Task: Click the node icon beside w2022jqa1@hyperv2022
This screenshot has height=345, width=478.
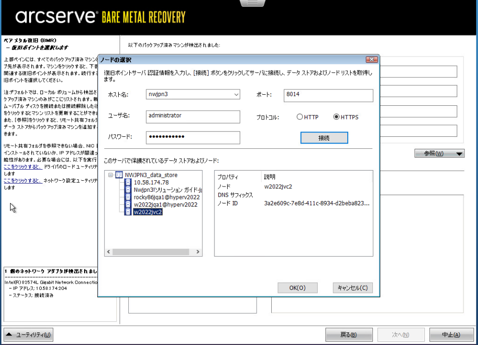Action: (128, 204)
